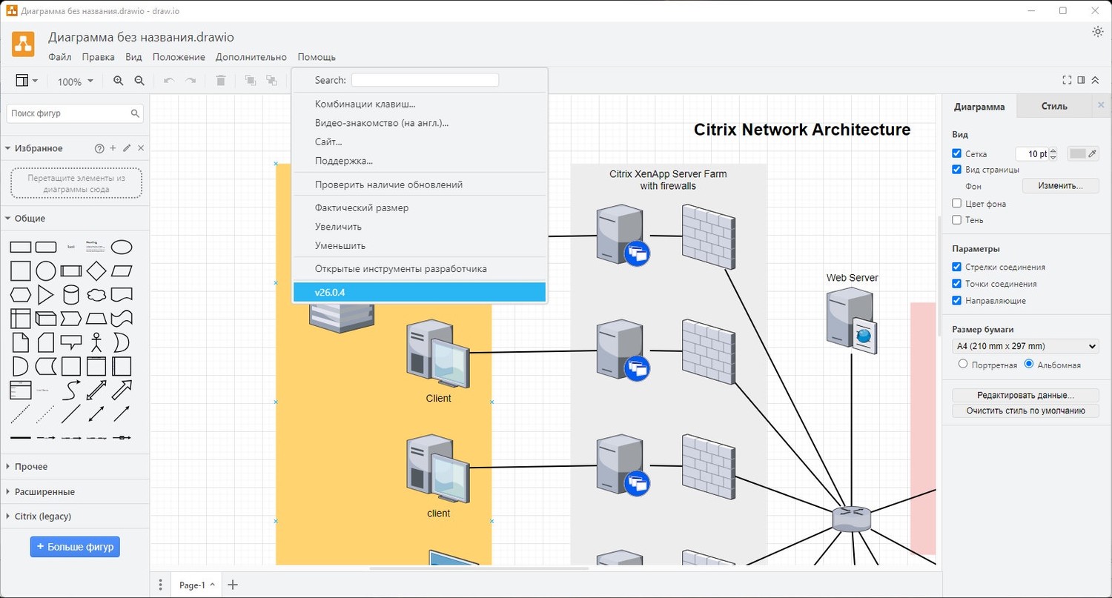This screenshot has width=1112, height=598.
Task: Click Редактировать данные button
Action: point(1025,396)
